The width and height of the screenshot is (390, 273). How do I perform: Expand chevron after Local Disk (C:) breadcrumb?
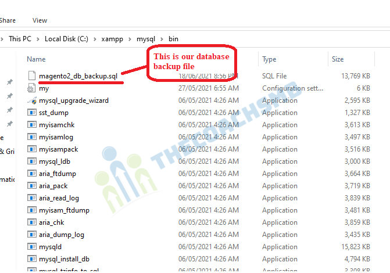pyautogui.click(x=95, y=39)
